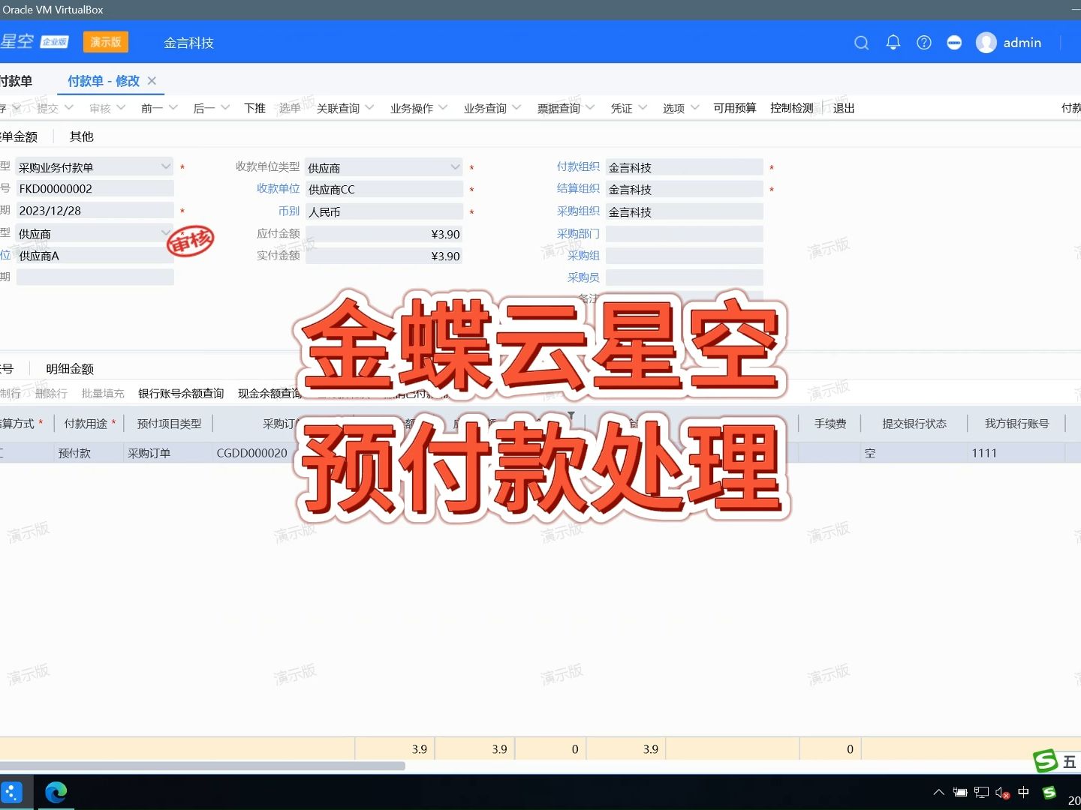Click the 现金余额查询 button
Image resolution: width=1081 pixels, height=810 pixels.
click(x=269, y=394)
